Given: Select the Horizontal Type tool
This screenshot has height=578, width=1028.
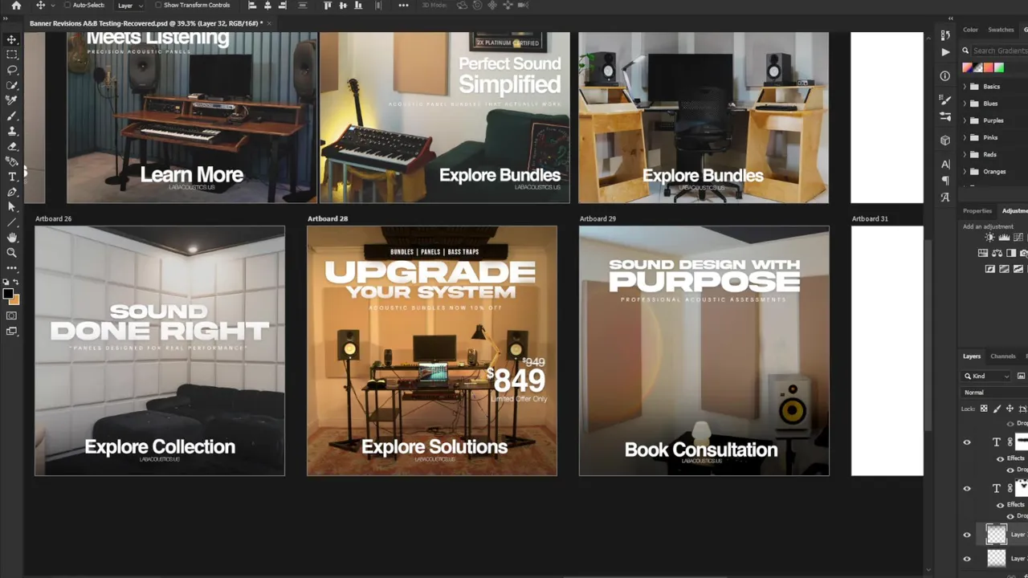Looking at the screenshot, I should (x=11, y=177).
